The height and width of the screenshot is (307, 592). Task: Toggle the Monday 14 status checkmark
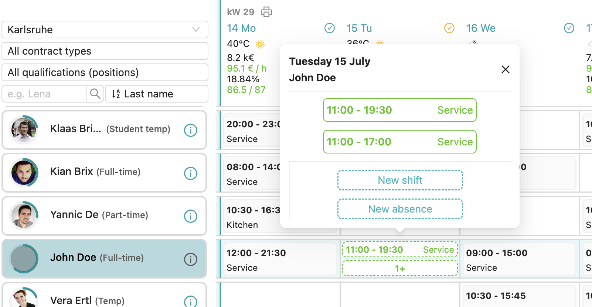[329, 28]
